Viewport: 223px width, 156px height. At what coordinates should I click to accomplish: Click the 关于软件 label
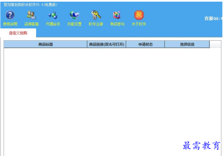coord(139,24)
